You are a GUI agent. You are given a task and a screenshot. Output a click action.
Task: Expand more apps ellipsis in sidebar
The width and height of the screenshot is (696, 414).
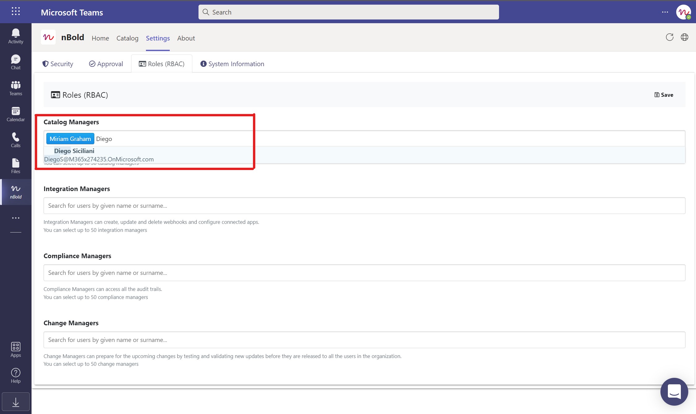click(x=15, y=218)
